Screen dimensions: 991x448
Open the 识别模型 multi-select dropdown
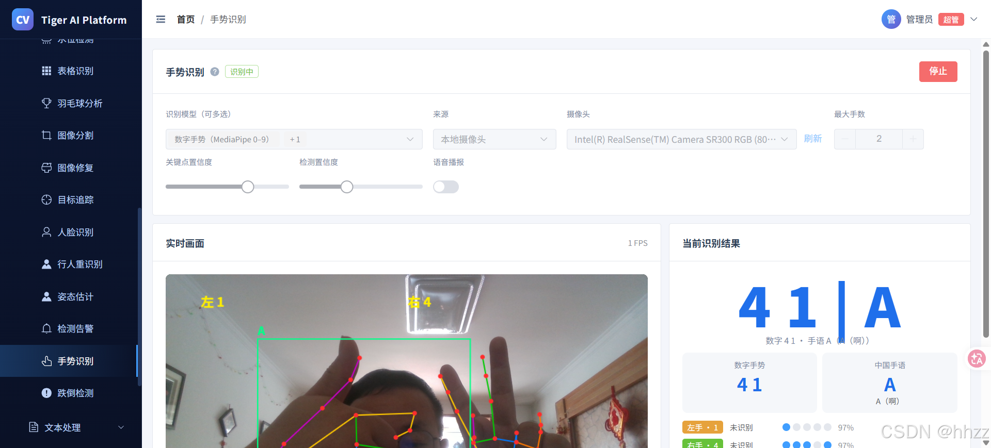pos(294,139)
